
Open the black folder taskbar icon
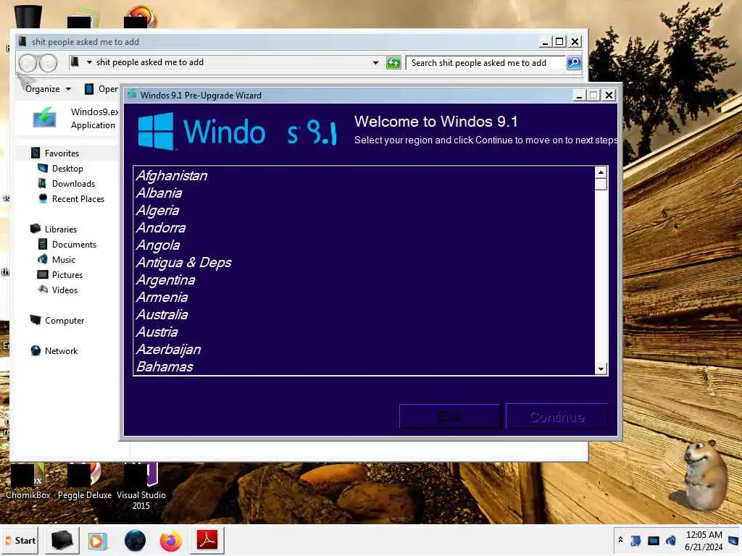click(62, 540)
